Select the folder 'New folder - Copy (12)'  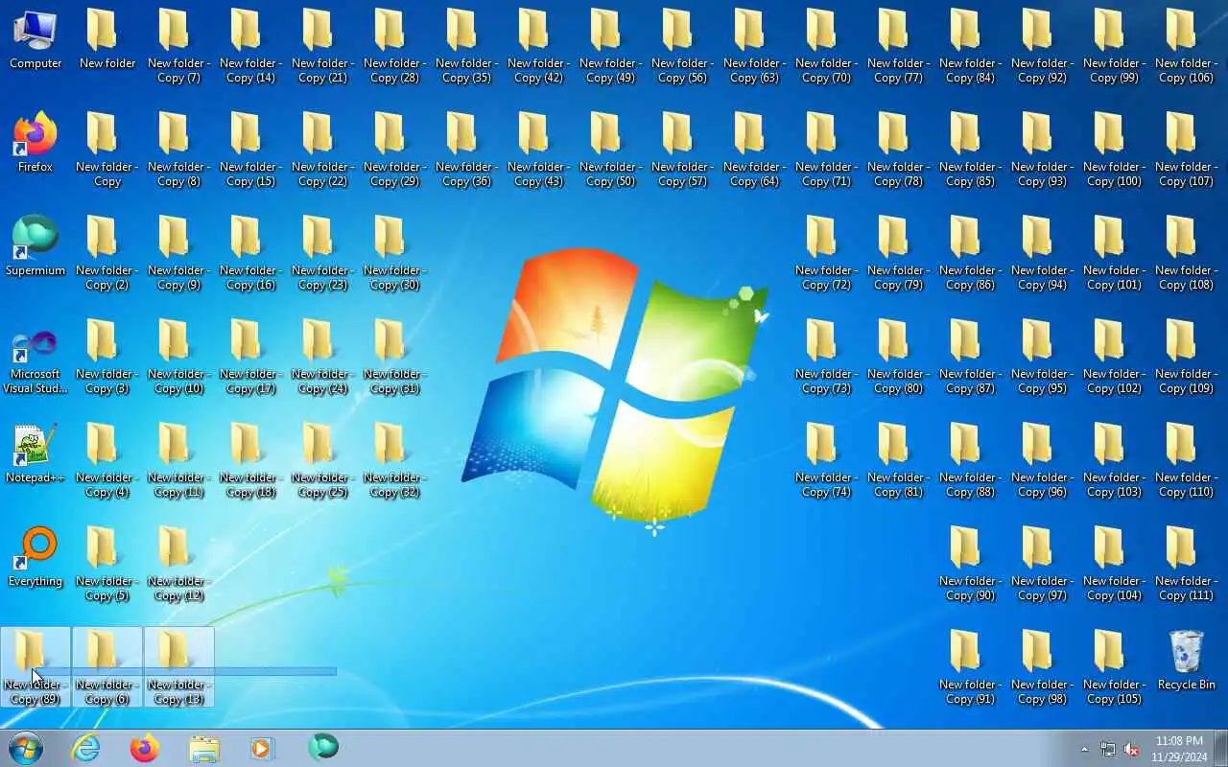pyautogui.click(x=179, y=564)
